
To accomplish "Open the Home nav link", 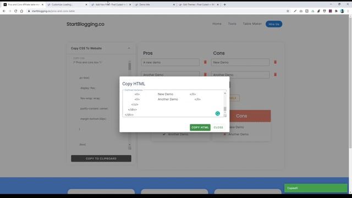I will tap(217, 24).
